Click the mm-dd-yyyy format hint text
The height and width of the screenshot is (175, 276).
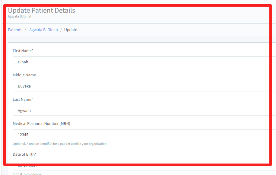tap(27, 174)
